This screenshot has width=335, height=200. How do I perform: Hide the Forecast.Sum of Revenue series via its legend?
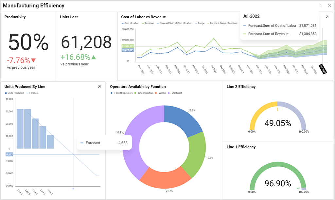coord(208,23)
